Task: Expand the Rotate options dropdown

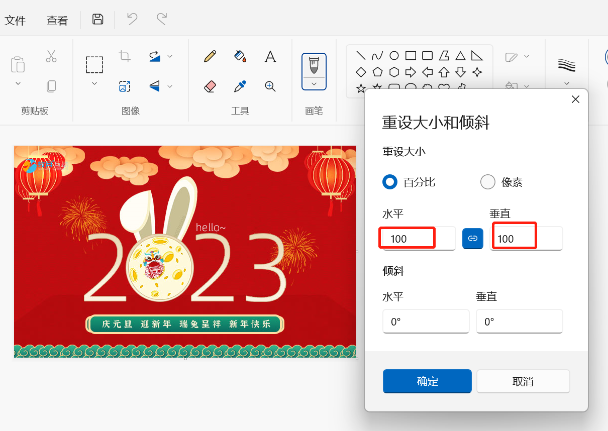Action: (170, 56)
